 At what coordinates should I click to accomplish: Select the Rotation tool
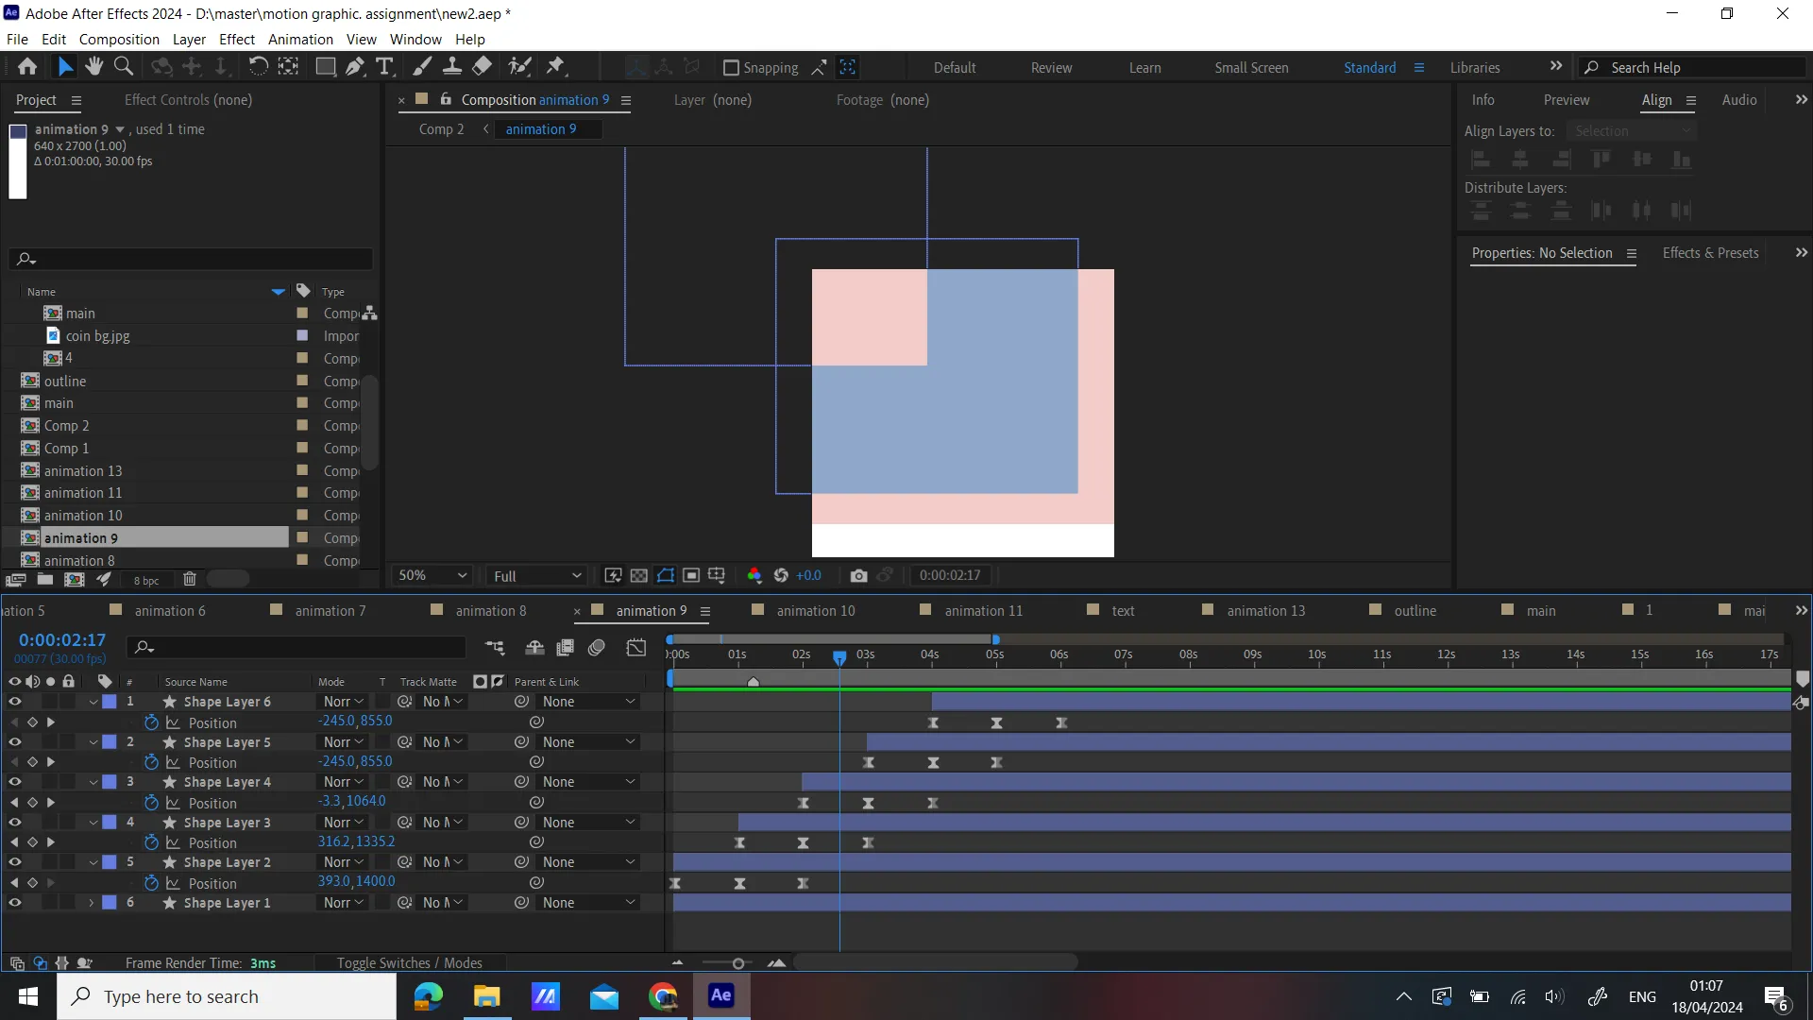coord(258,66)
